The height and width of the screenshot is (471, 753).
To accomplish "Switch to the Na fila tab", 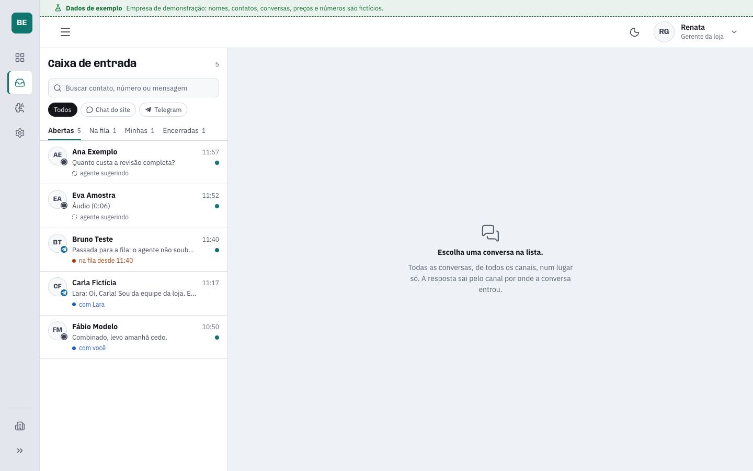I will tap(102, 131).
